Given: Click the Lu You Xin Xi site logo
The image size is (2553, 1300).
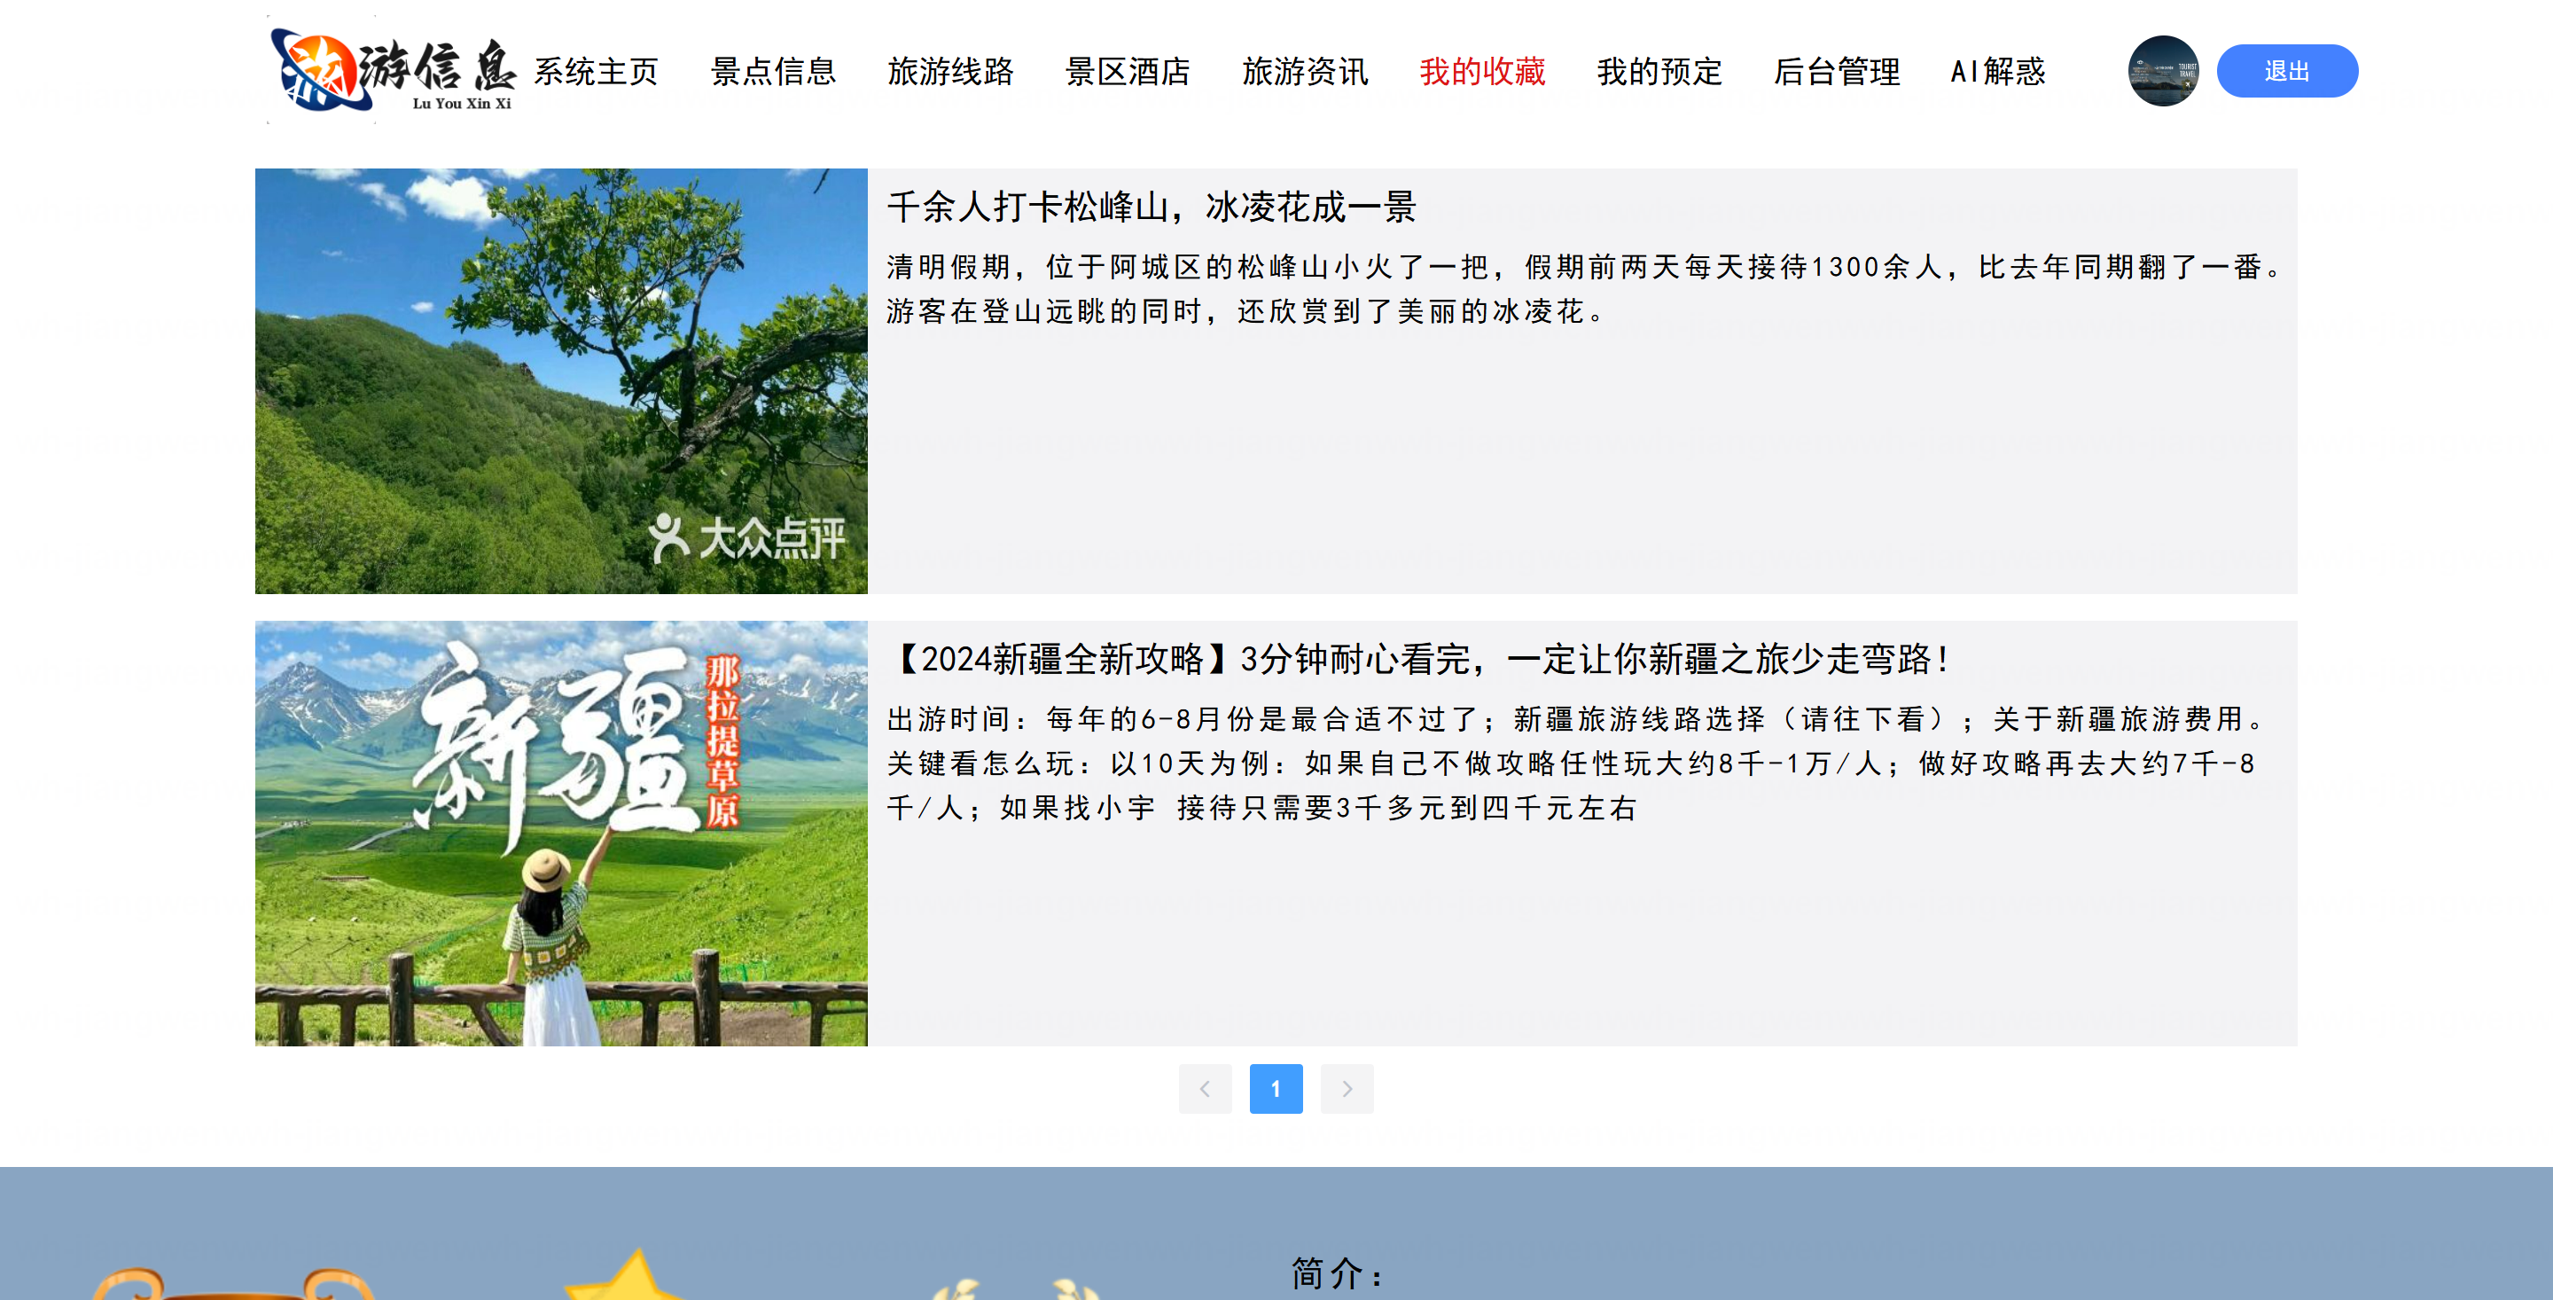Looking at the screenshot, I should 393,70.
